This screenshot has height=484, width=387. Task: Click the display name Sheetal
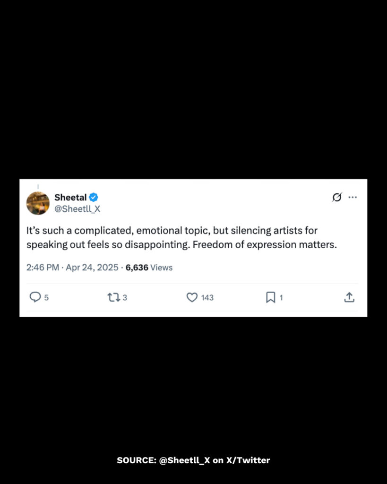coord(70,197)
